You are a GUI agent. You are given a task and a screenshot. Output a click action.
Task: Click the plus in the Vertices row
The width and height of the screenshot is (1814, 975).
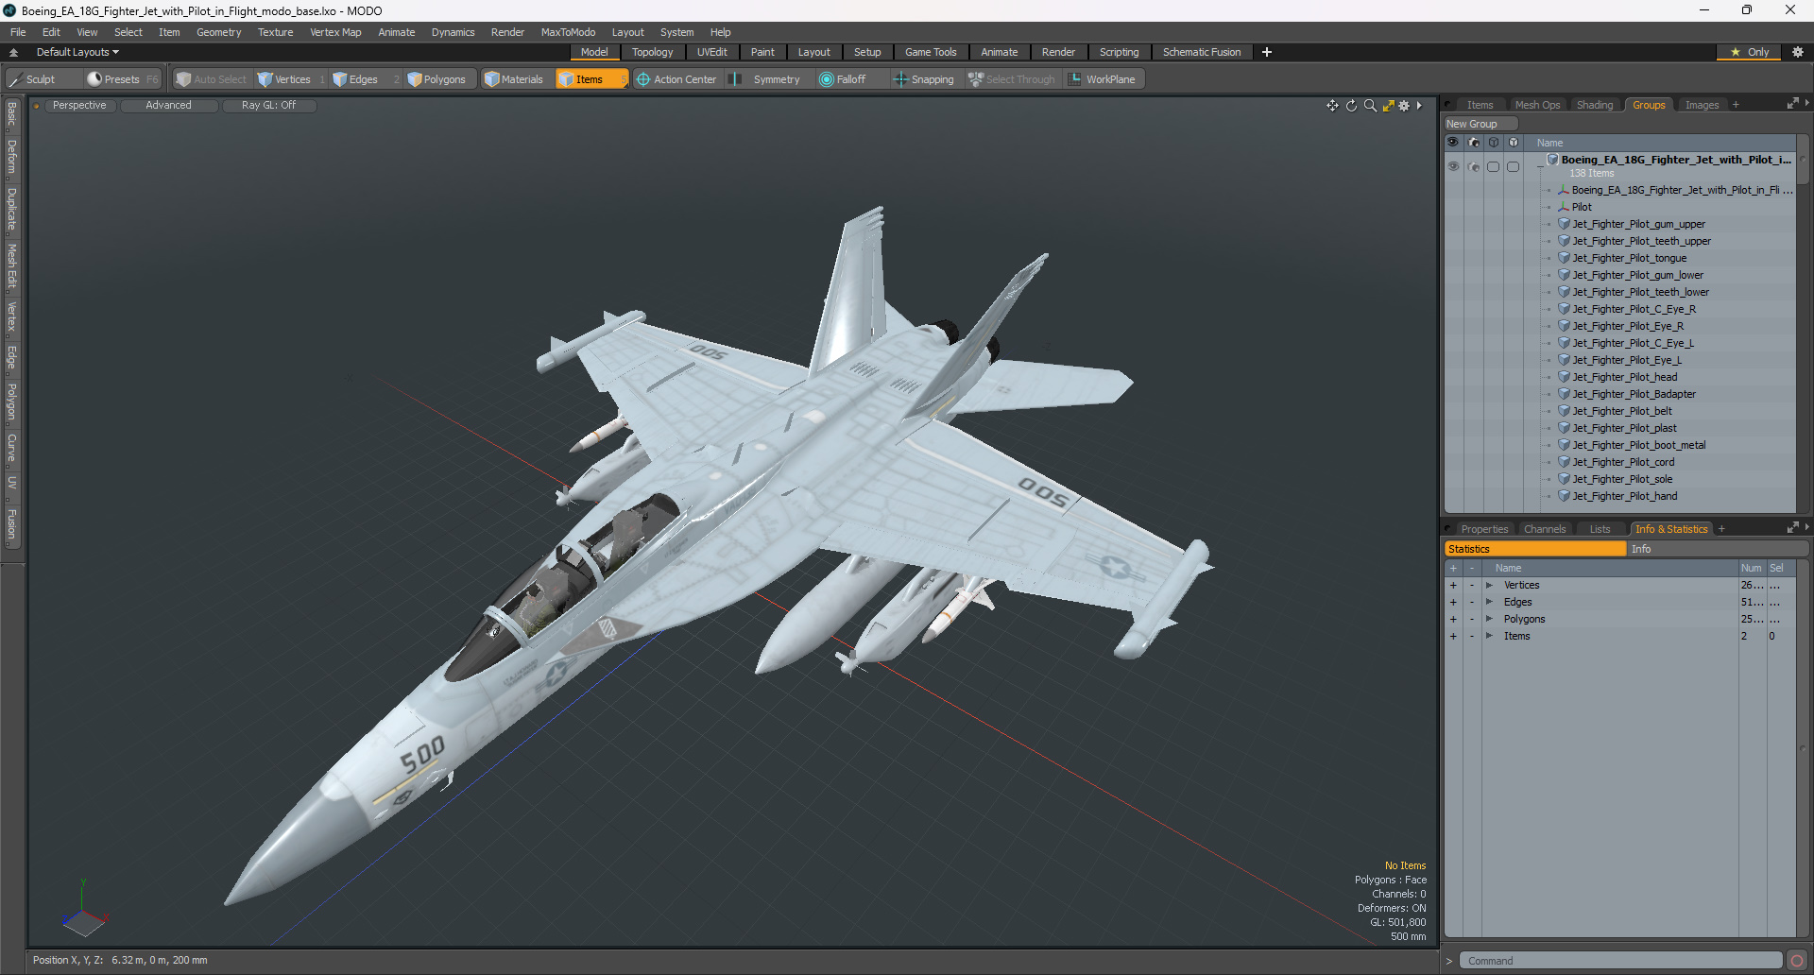[x=1453, y=585]
